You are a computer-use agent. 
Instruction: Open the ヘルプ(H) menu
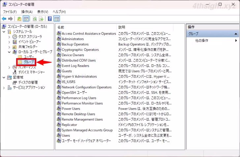(59, 12)
